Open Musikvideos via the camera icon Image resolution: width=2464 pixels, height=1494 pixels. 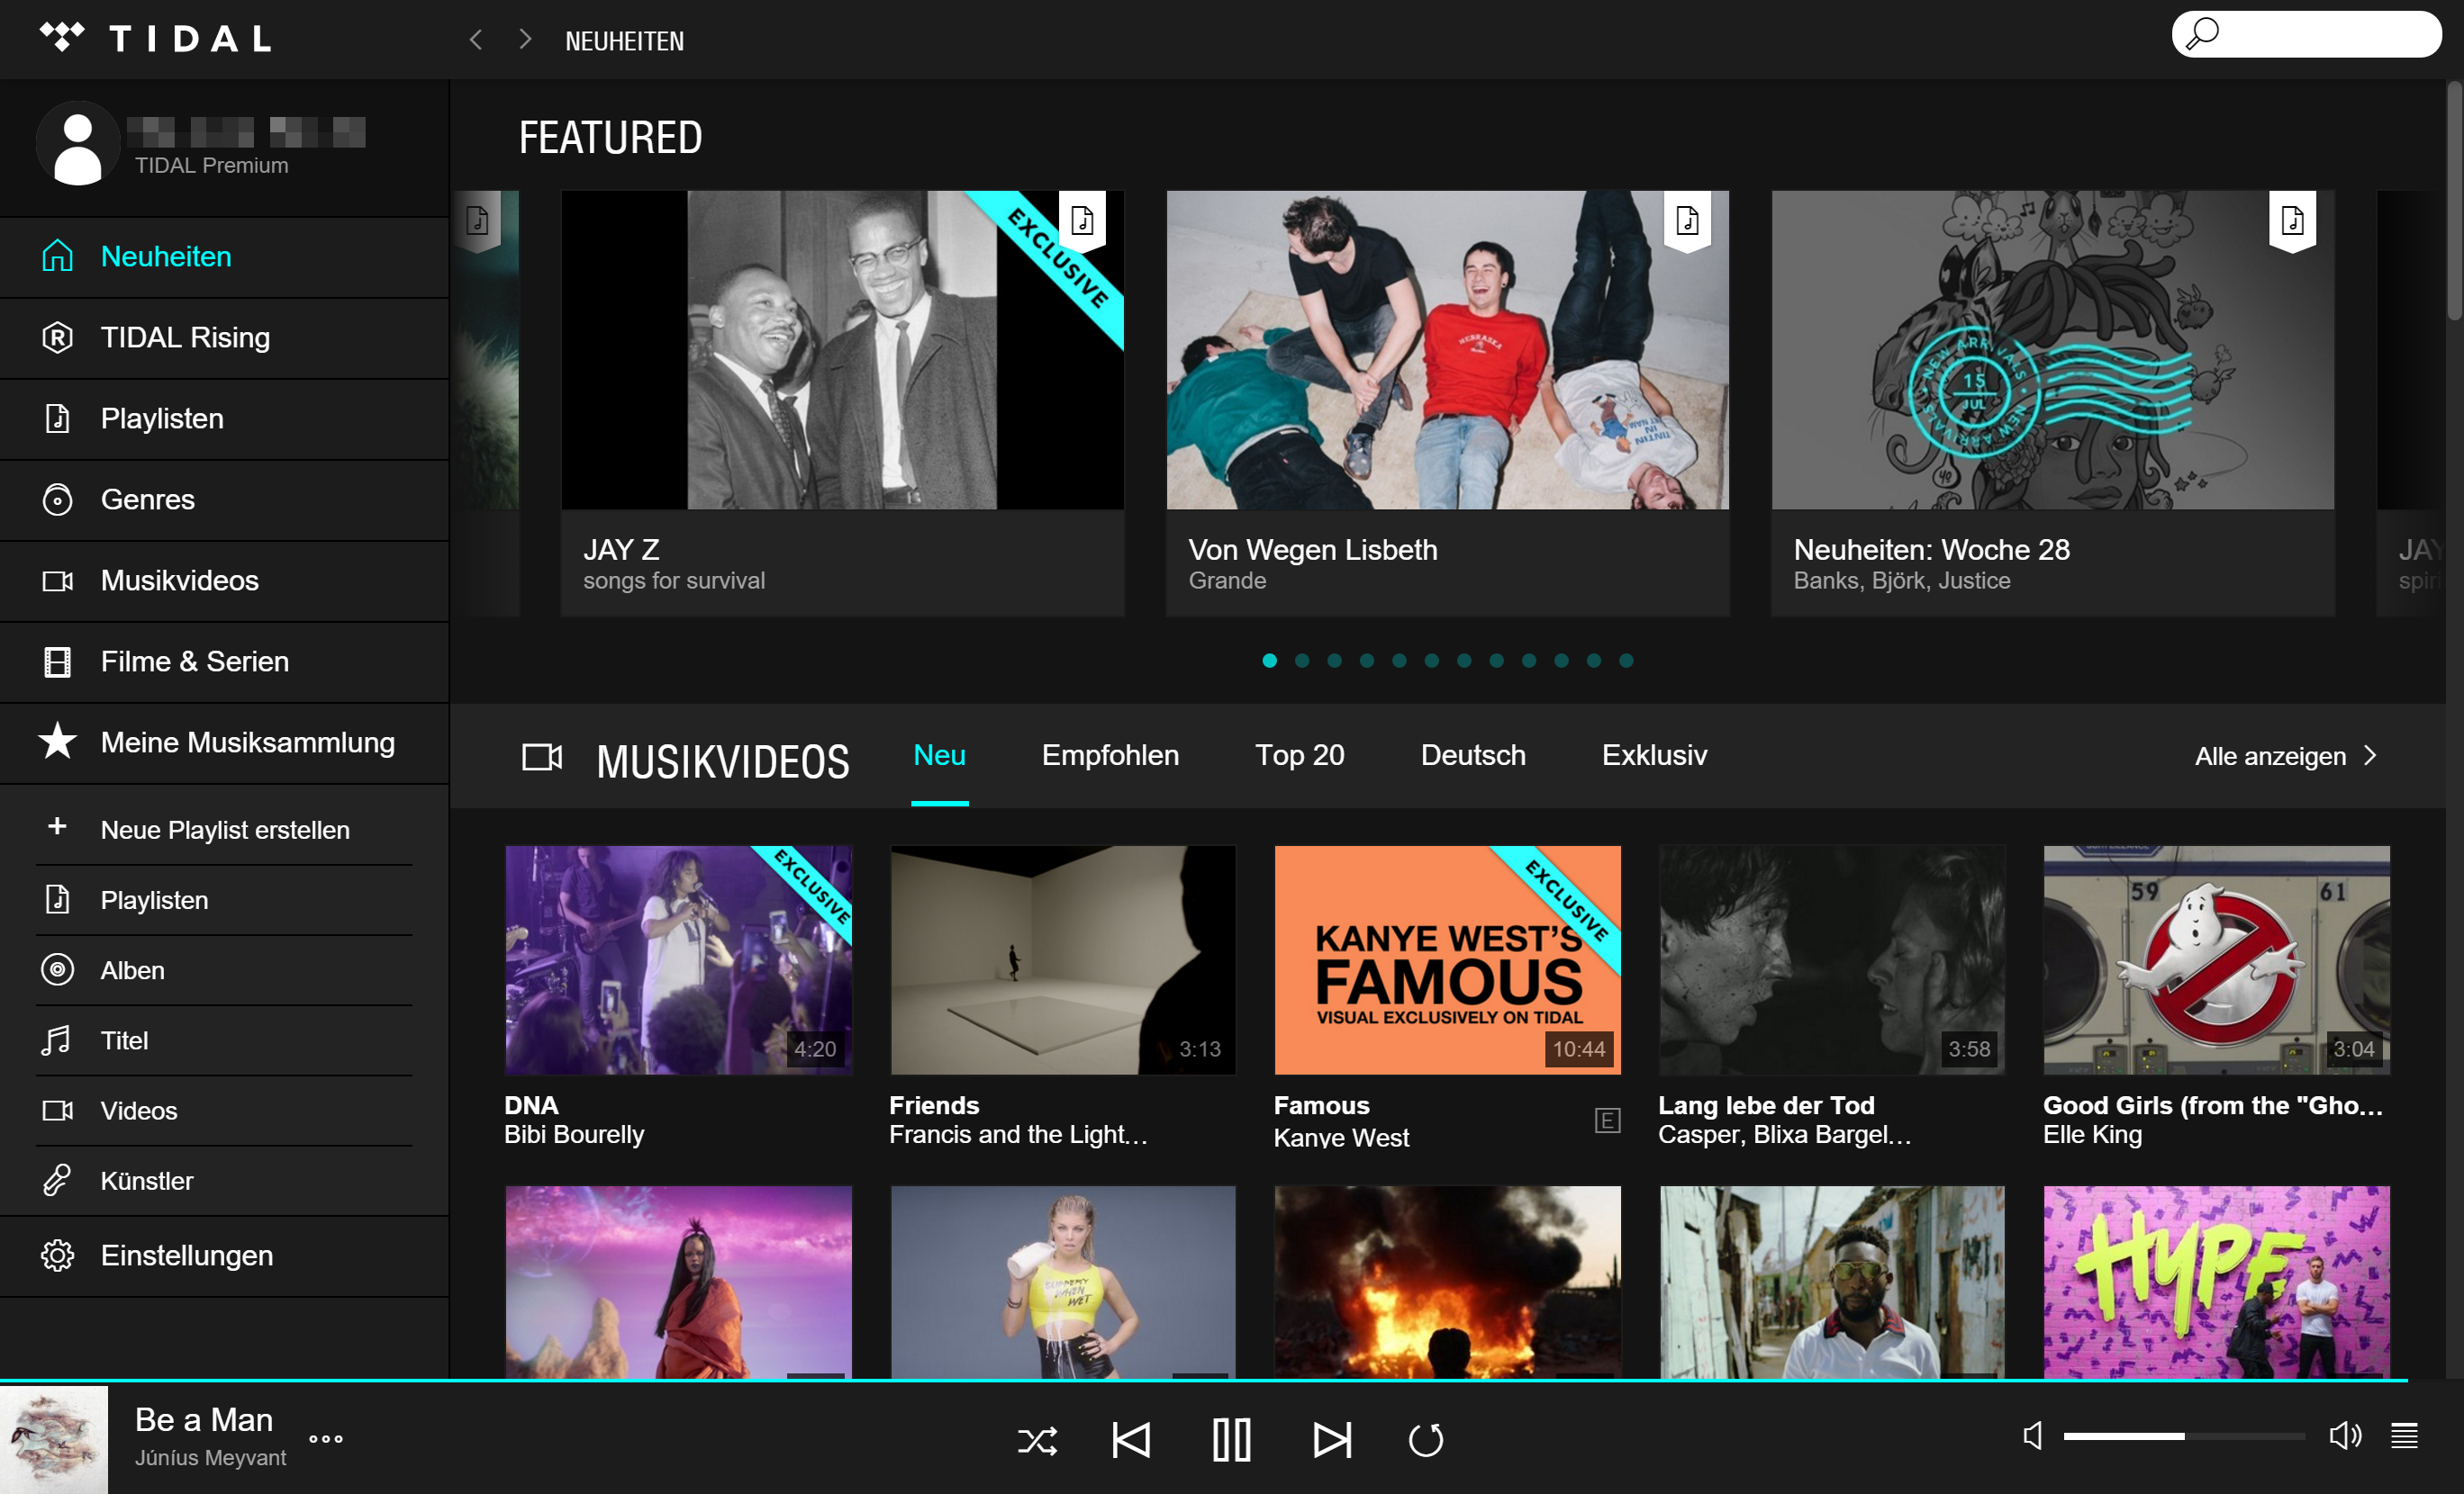coord(57,580)
